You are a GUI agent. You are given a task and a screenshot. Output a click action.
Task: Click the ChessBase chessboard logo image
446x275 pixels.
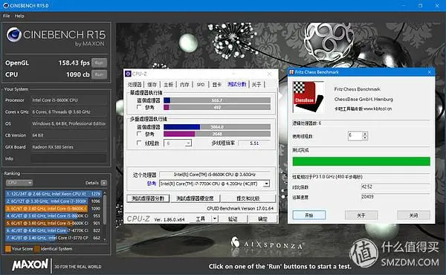click(x=308, y=97)
